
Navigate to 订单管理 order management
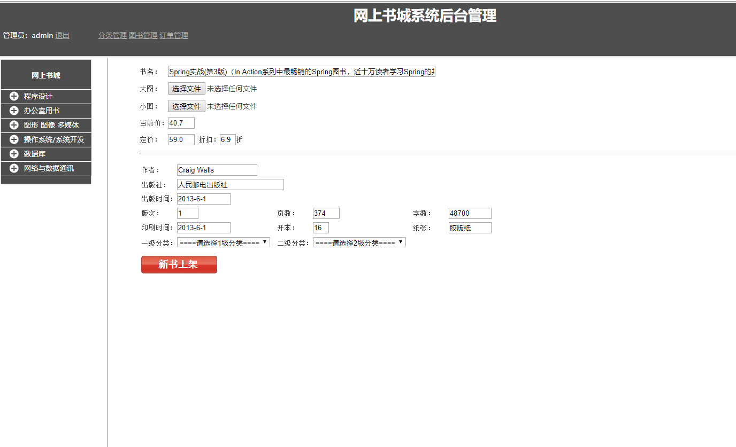click(x=173, y=35)
